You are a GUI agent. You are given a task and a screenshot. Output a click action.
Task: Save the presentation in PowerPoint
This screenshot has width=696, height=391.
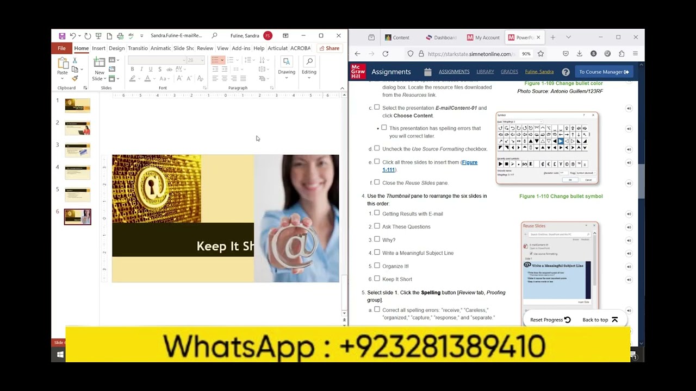pos(62,36)
